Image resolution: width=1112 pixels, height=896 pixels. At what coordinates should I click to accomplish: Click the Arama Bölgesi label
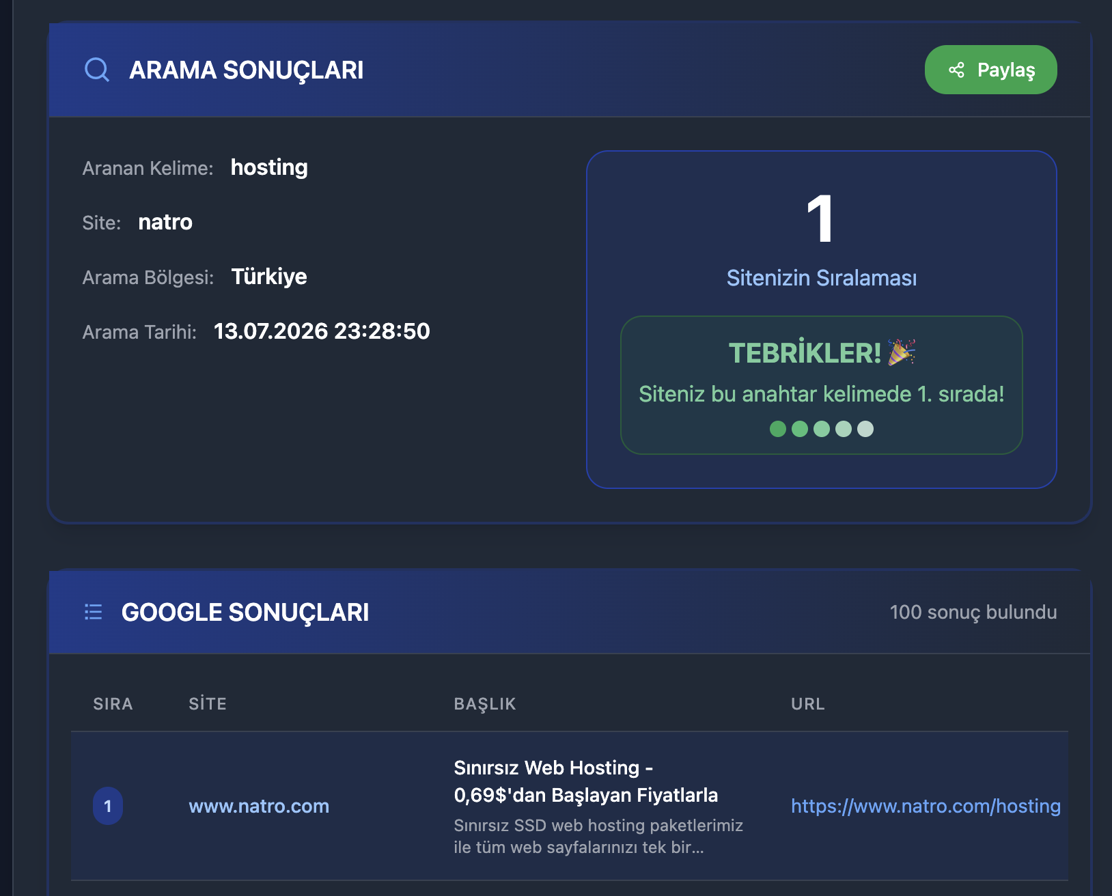click(148, 277)
